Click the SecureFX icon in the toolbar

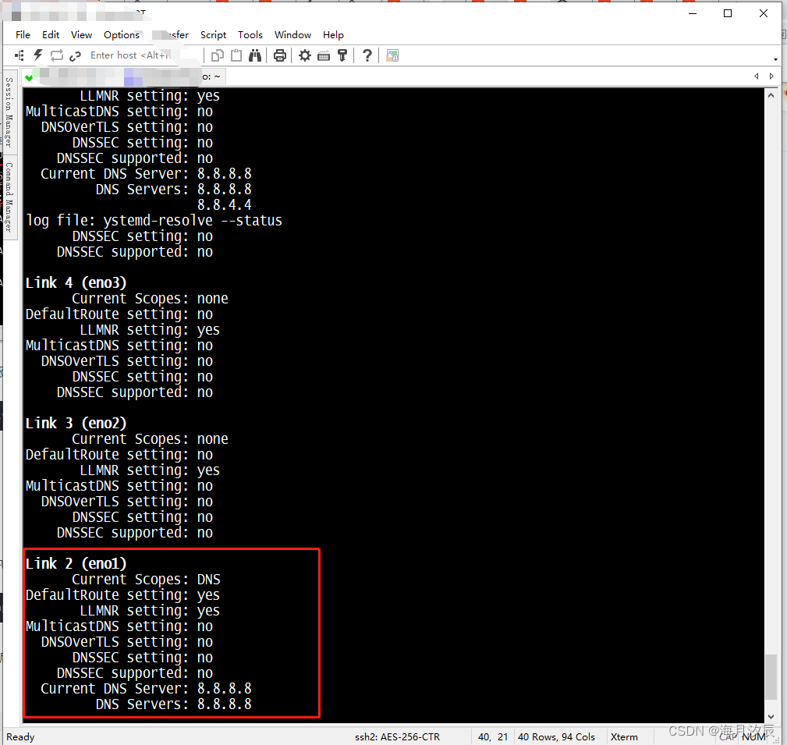(392, 55)
